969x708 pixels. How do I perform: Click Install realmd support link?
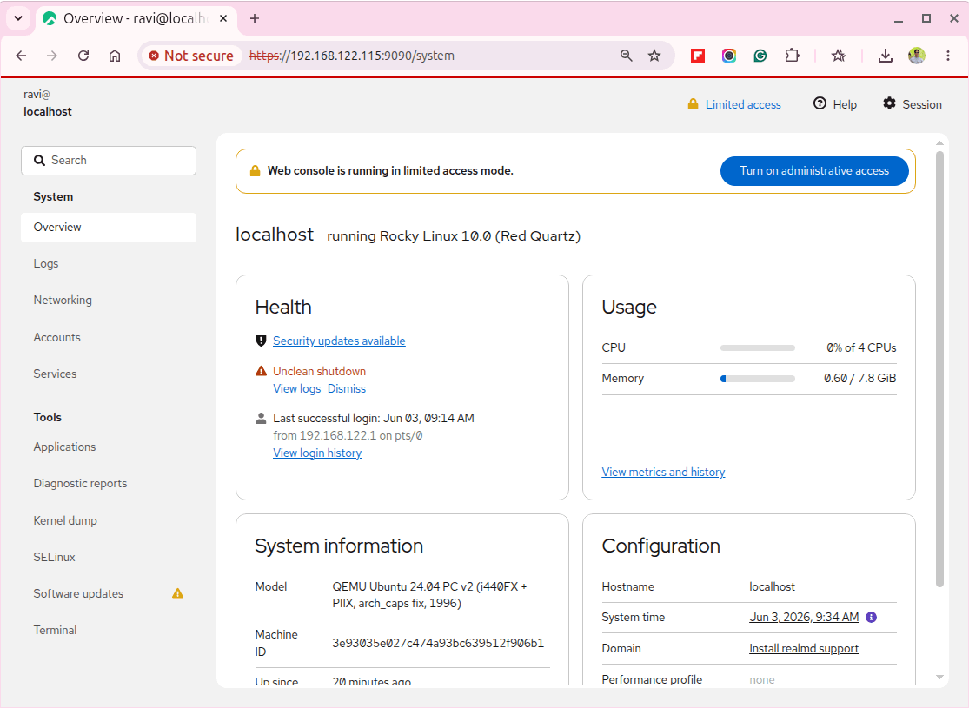pos(803,649)
